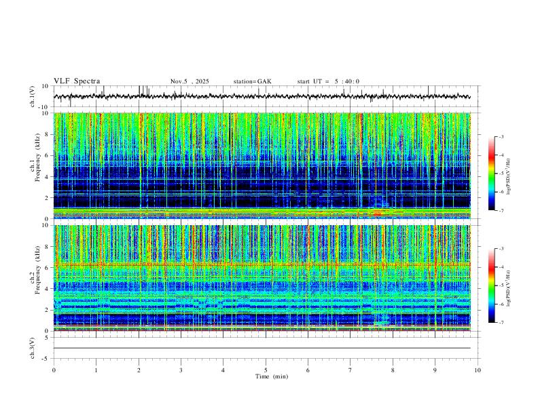The width and height of the screenshot is (538, 415).
Task: Click the "6" kHz tick on ch.2 axis
Action: click(x=47, y=268)
